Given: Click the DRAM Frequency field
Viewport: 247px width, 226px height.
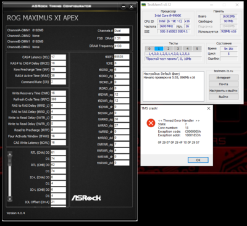Looking at the screenshot, I should click(122, 46).
